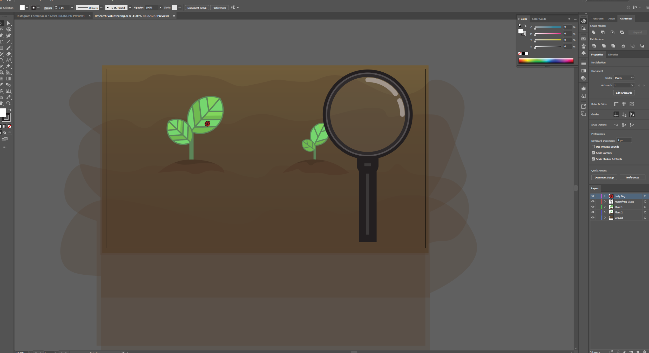The width and height of the screenshot is (649, 353).
Task: Show the grid via Ruler & Grids
Action: [624, 104]
